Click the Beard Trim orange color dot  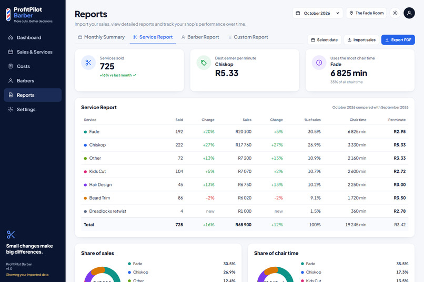[85, 198]
